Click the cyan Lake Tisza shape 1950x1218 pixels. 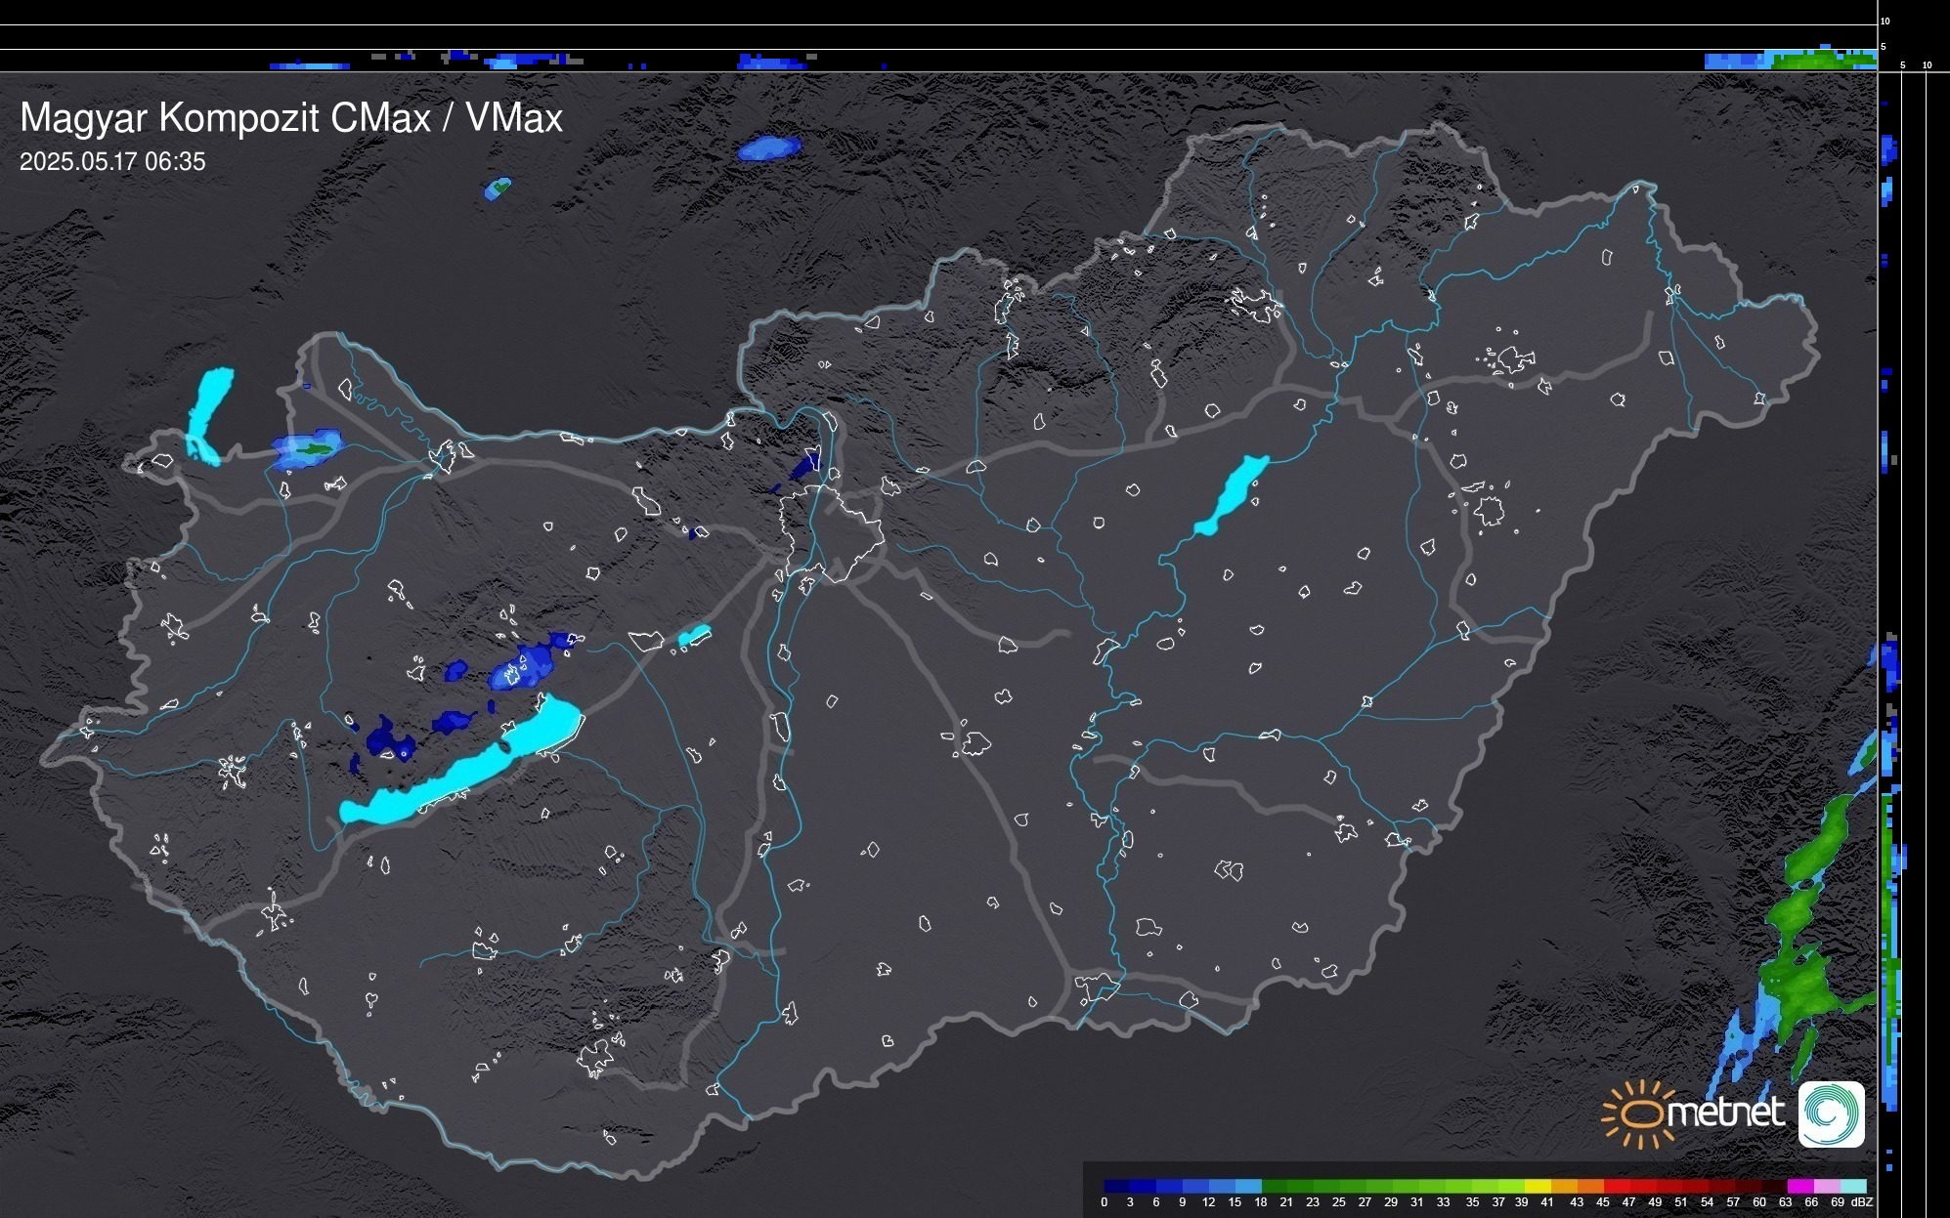click(1231, 495)
